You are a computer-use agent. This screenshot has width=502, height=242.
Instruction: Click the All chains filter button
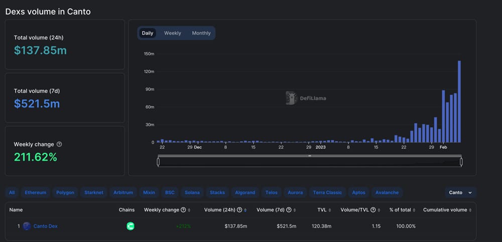click(x=12, y=192)
